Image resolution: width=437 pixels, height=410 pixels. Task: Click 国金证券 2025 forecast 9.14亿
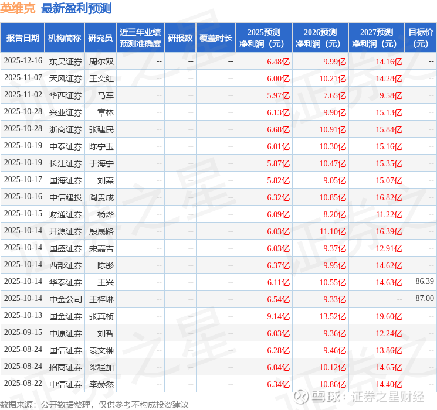click(278, 316)
